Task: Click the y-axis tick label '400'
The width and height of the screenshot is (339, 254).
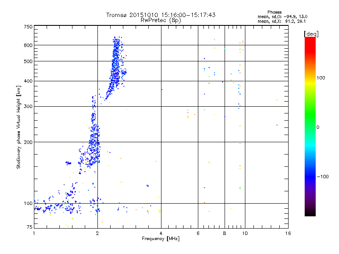Action: point(28,81)
